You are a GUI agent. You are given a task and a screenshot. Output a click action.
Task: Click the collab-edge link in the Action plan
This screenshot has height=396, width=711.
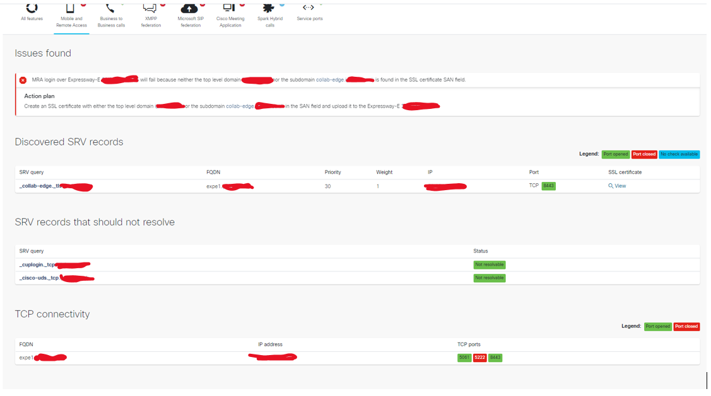click(x=240, y=106)
